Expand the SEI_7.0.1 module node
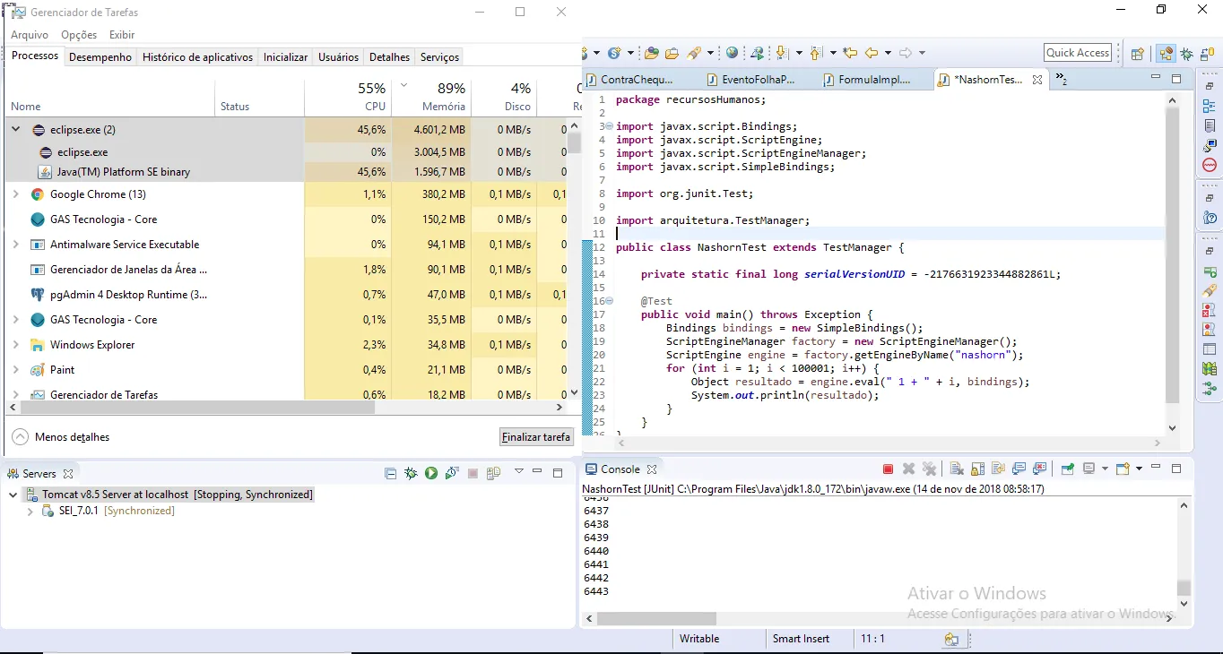This screenshot has height=654, width=1223. click(x=30, y=512)
